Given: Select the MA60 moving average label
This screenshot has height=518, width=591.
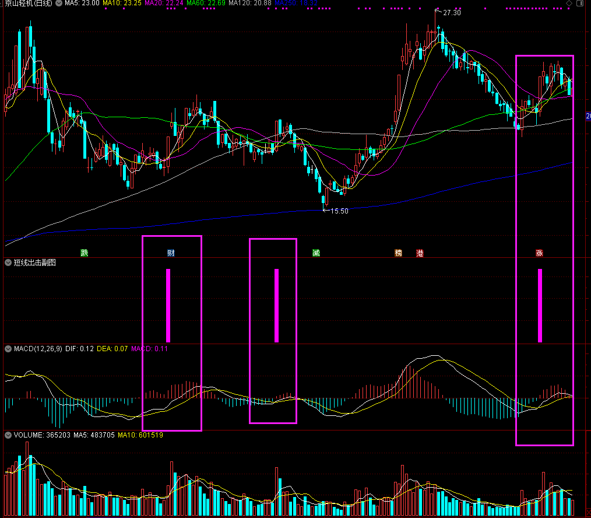Looking at the screenshot, I should click(x=206, y=3).
